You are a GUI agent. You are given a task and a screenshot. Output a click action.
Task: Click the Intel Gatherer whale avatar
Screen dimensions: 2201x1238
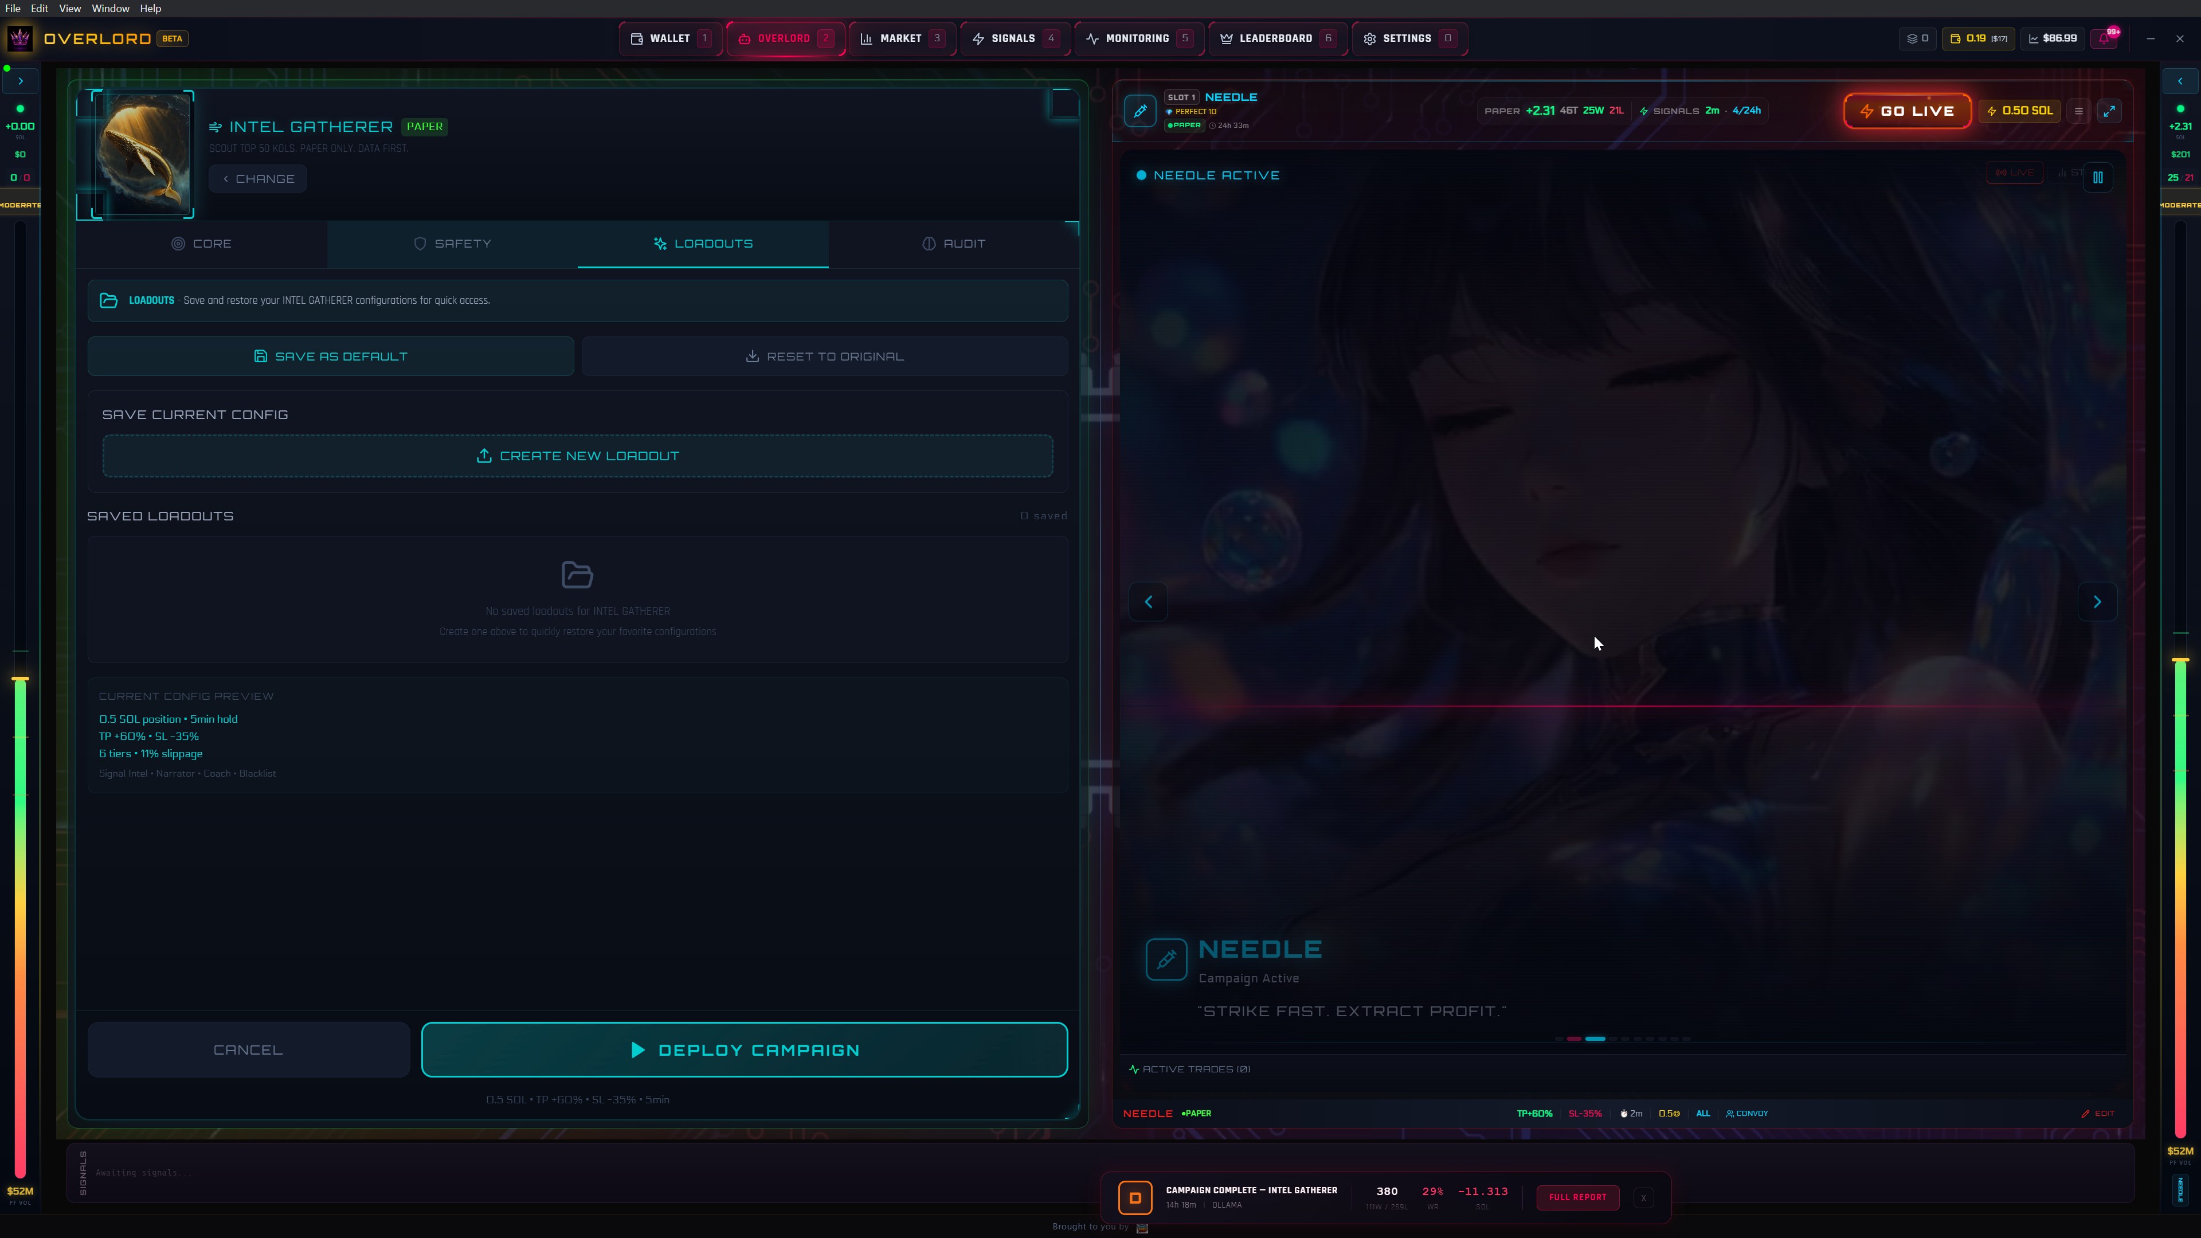143,154
